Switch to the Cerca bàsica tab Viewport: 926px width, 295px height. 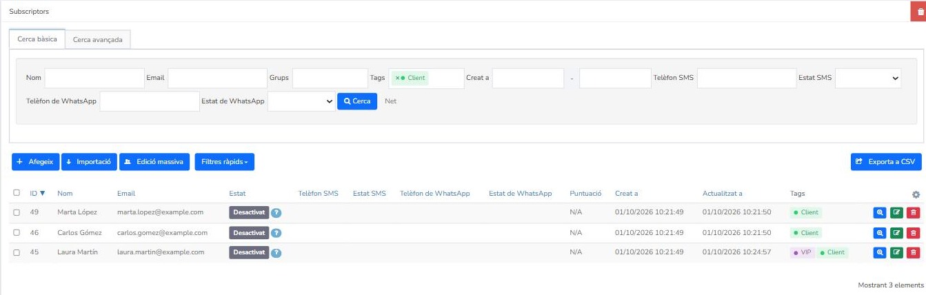[37, 39]
